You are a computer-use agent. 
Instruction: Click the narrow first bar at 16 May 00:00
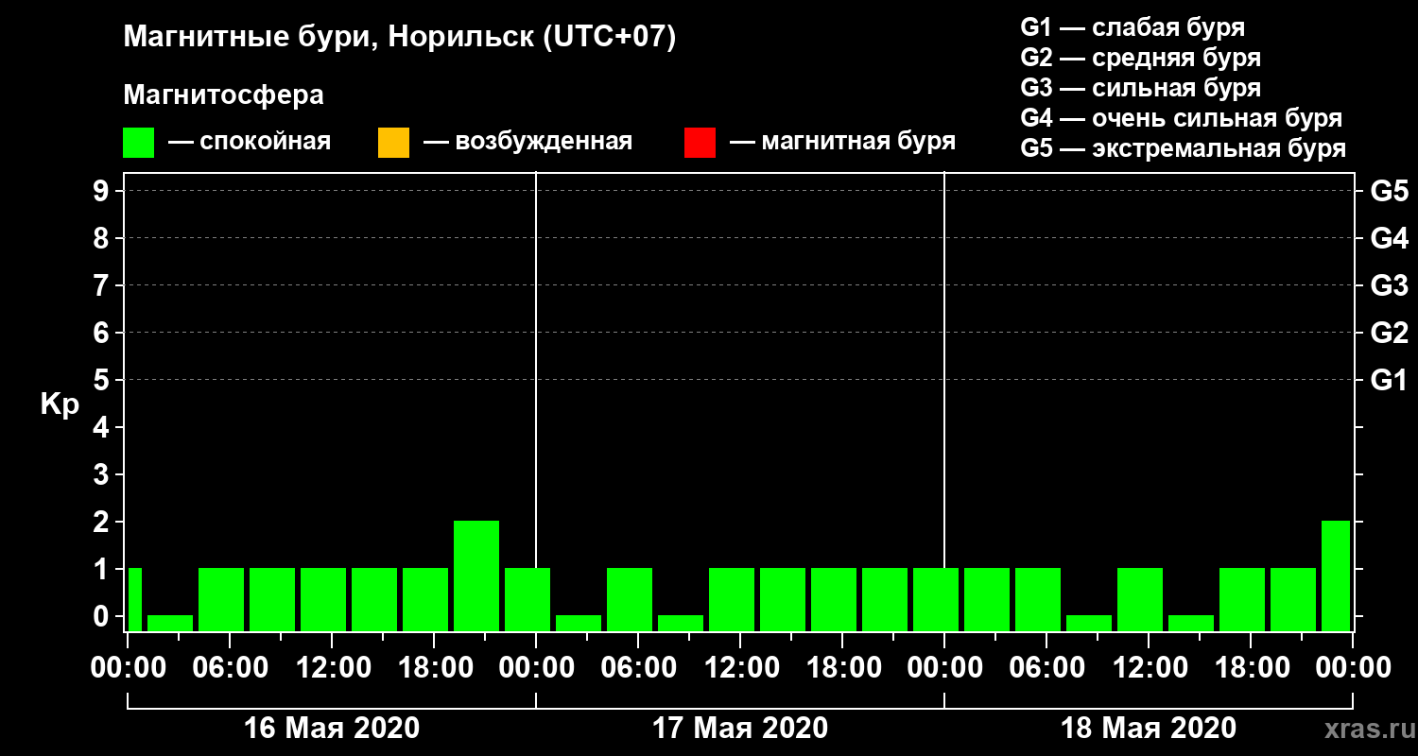pos(134,599)
